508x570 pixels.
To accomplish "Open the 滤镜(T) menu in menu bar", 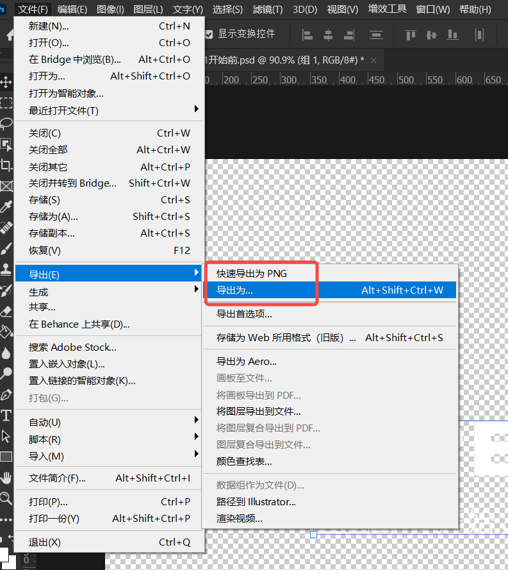I will point(267,9).
